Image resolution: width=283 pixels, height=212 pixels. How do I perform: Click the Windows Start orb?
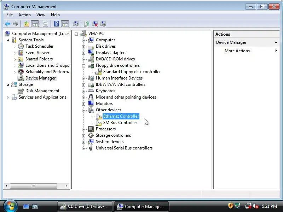click(x=10, y=206)
